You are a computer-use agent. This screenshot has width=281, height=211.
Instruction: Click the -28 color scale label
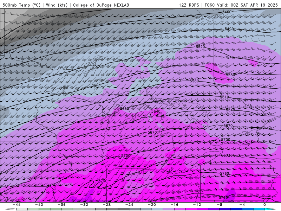pos(107,205)
